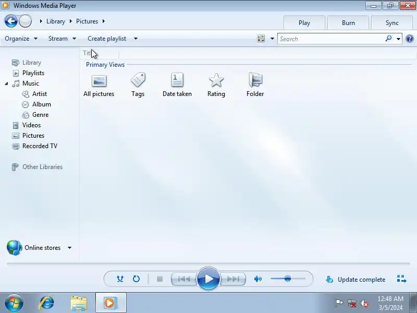Click the seek bar

pos(208,264)
